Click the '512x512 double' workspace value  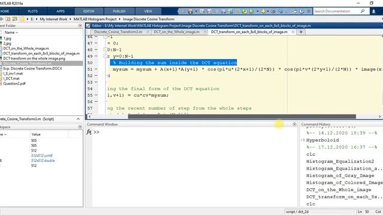(x=42, y=161)
